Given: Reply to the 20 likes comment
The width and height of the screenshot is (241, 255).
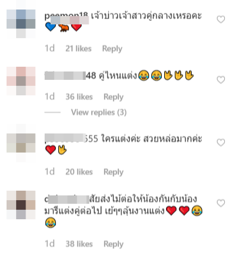Looking at the screenshot, I should tap(114, 172).
